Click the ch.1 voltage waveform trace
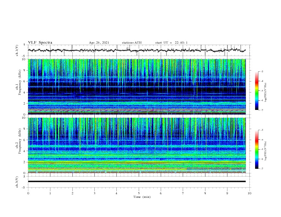 pyautogui.click(x=137, y=50)
